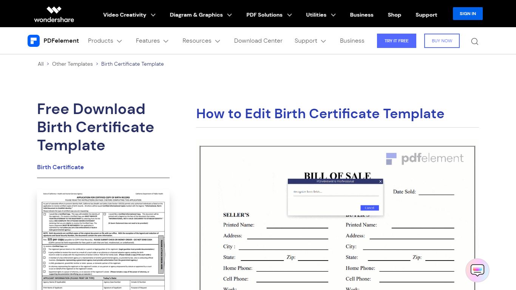Viewport: 516px width, 290px height.
Task: Expand the Utilities chevron
Action: (333, 15)
